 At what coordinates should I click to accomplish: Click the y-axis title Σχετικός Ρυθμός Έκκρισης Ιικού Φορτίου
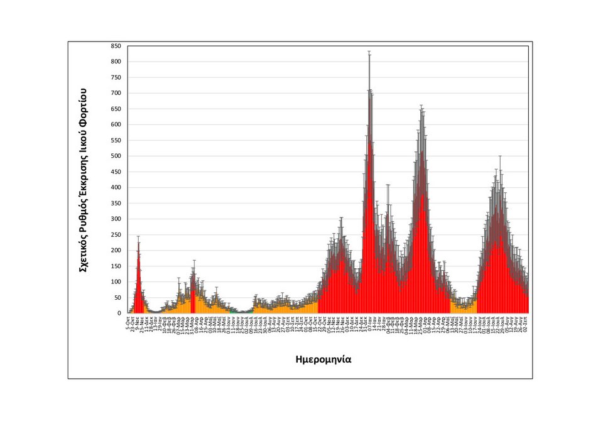[x=82, y=180]
